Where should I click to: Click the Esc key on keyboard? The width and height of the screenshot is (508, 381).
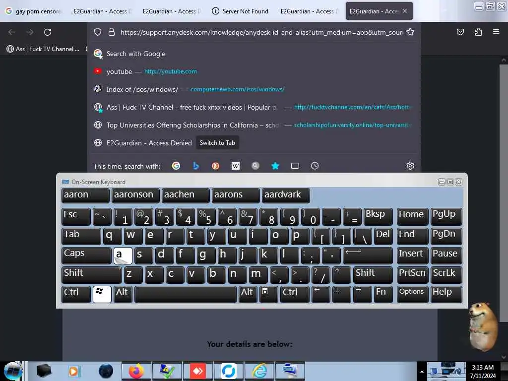pyautogui.click(x=76, y=216)
